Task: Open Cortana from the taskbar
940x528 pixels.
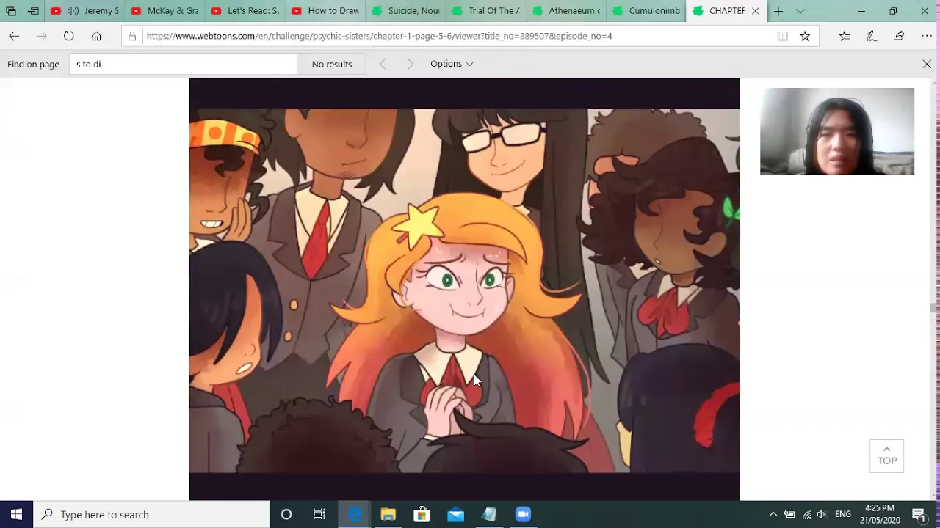Action: pyautogui.click(x=286, y=514)
